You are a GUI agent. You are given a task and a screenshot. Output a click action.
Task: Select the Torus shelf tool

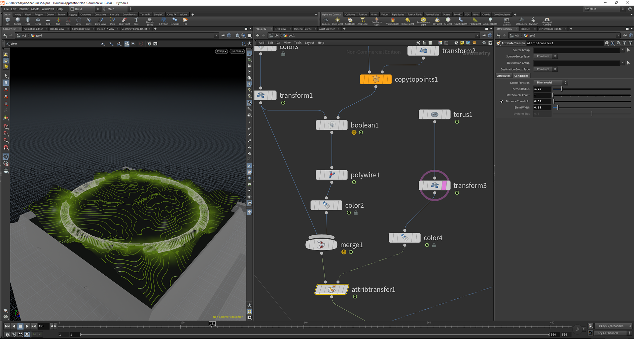click(38, 21)
